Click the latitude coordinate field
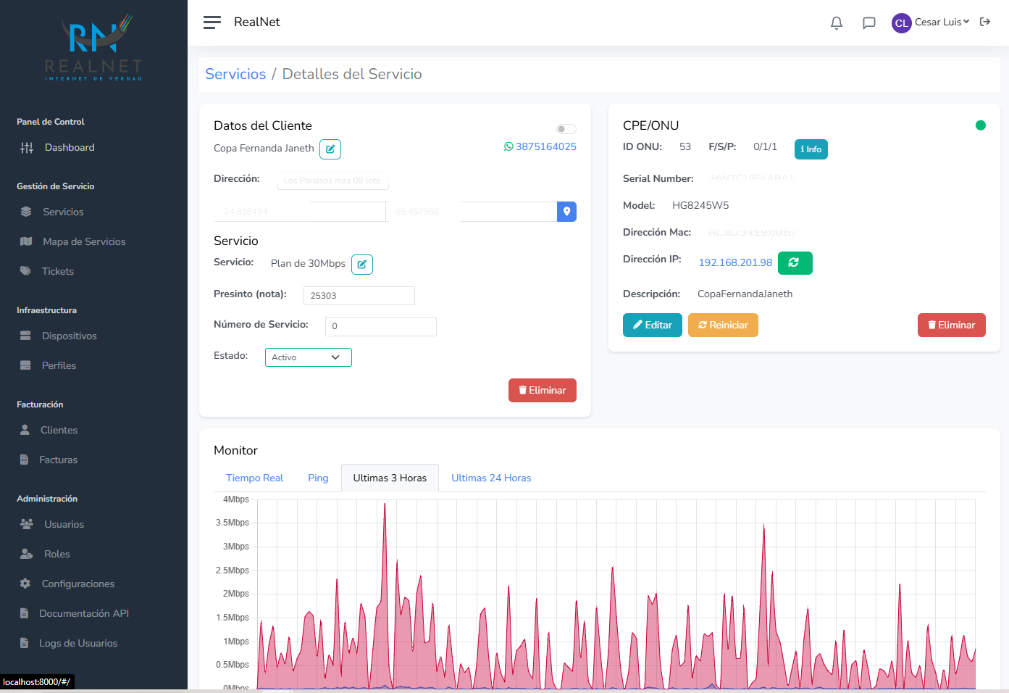The height and width of the screenshot is (693, 1009). pos(300,212)
